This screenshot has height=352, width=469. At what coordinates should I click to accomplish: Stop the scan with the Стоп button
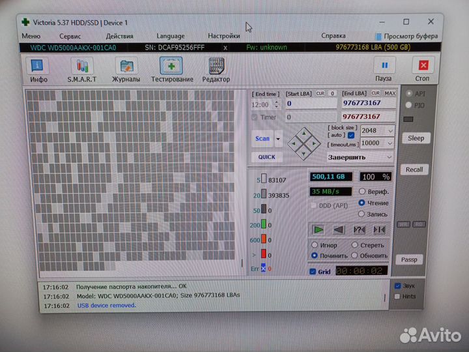pos(423,70)
